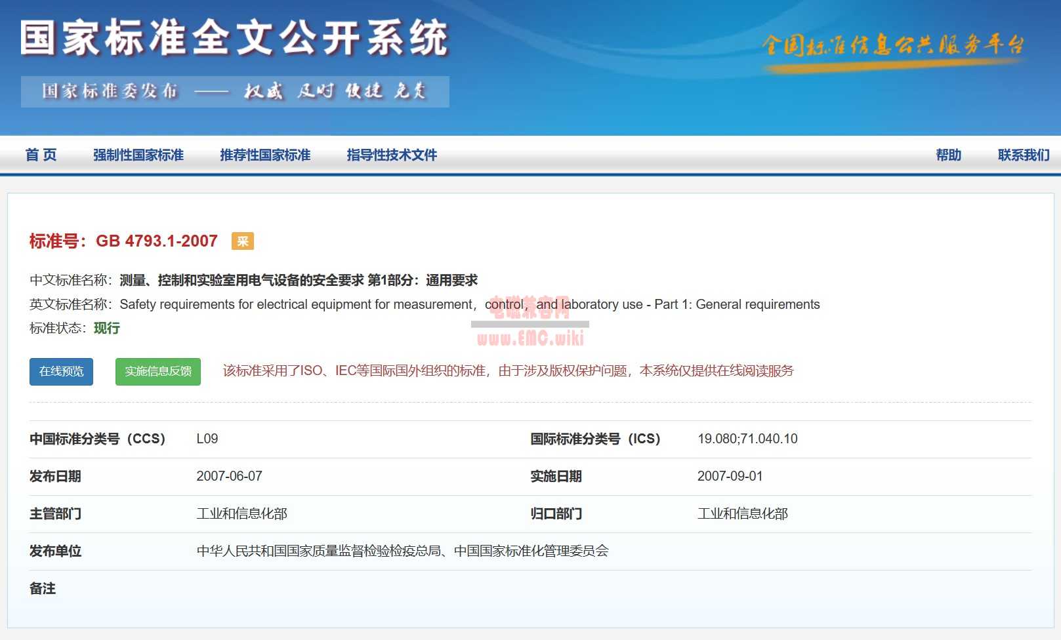Click the 发布单位 label
Image resolution: width=1061 pixels, height=640 pixels.
click(x=55, y=551)
